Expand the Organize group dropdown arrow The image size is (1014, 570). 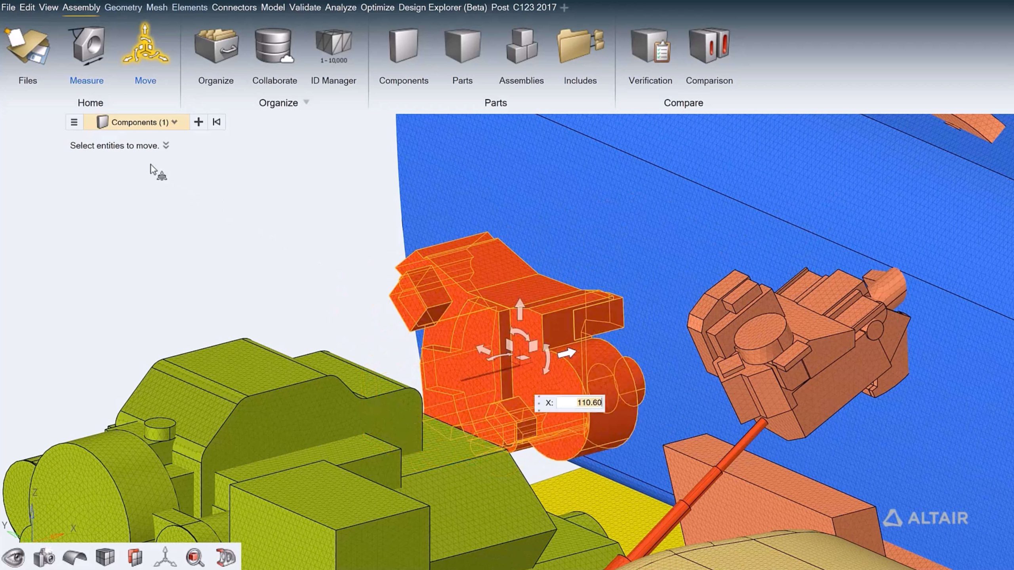pos(306,102)
